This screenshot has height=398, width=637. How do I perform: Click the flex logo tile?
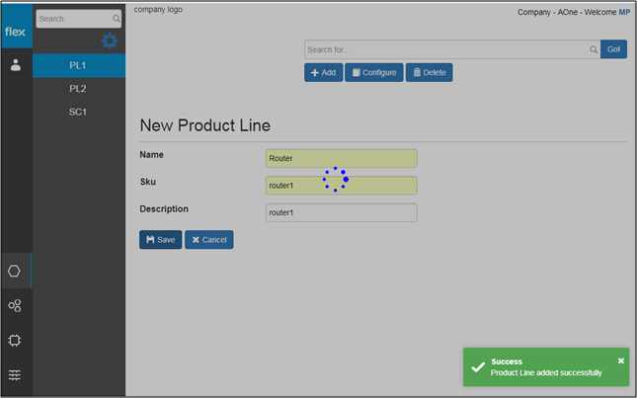[x=17, y=26]
